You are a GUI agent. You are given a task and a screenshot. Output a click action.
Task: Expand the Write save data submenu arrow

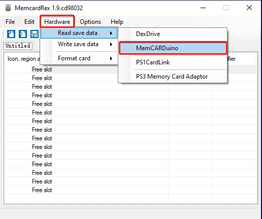[111, 45]
